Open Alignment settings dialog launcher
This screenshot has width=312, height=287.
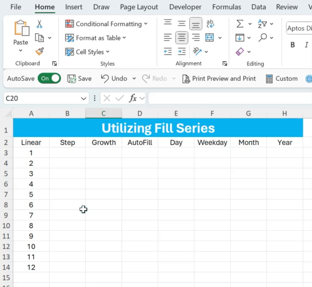(x=225, y=63)
